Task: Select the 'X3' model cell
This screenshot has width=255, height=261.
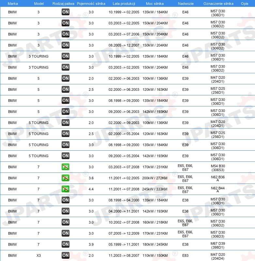Action: point(38,255)
